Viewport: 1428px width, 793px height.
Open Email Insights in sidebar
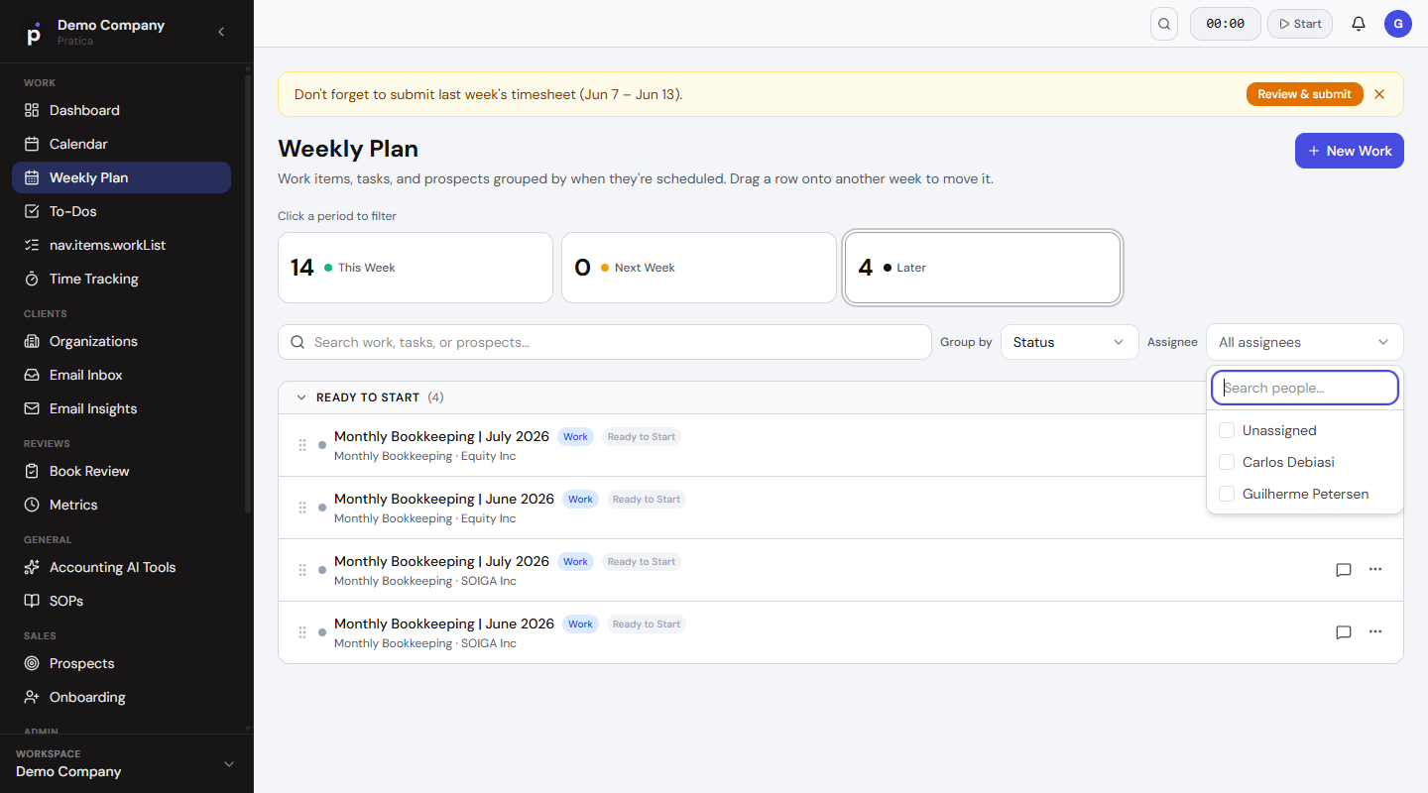coord(121,408)
